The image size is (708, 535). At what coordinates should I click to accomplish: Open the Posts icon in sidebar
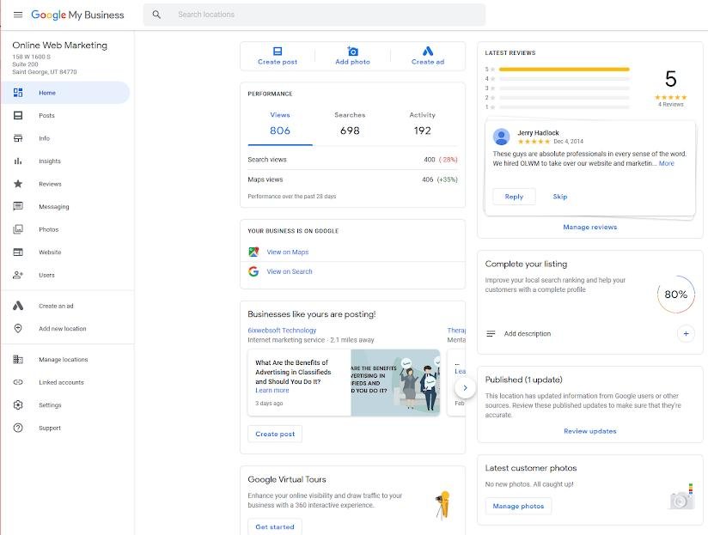(x=18, y=115)
